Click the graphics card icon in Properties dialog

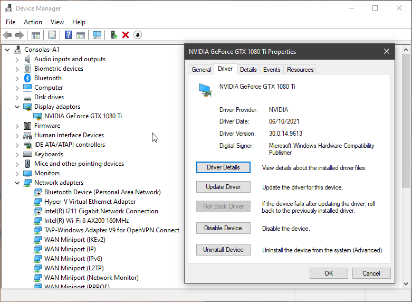point(205,90)
